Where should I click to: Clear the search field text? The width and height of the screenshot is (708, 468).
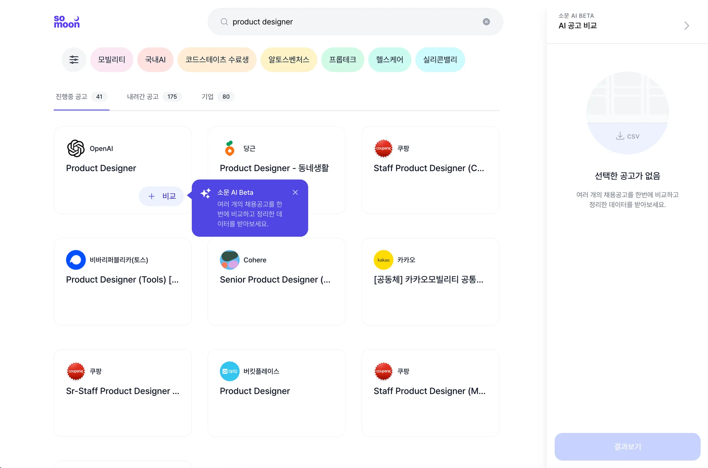[x=486, y=22]
